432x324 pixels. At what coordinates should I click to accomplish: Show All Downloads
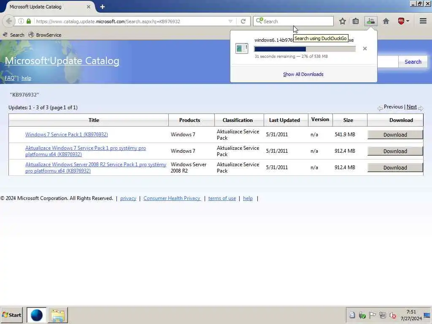point(303,74)
